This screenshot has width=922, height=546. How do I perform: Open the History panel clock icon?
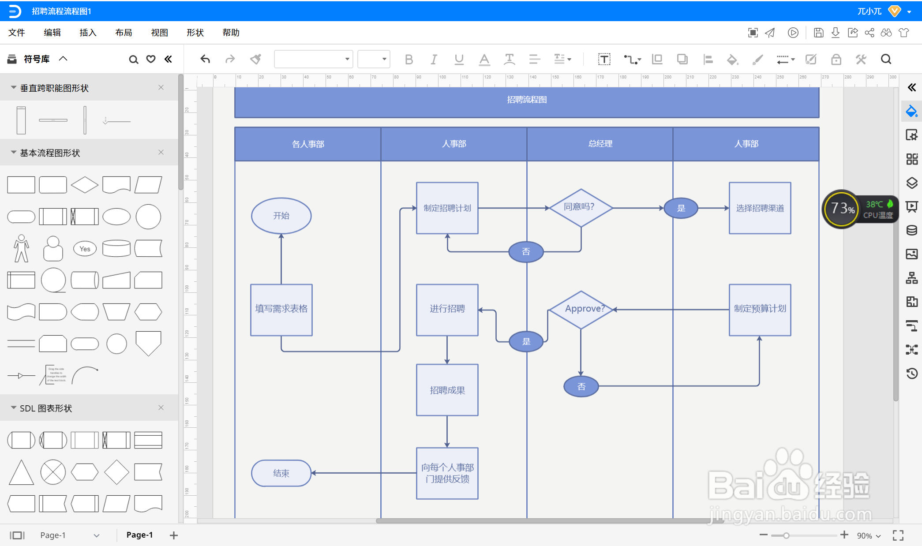(912, 374)
